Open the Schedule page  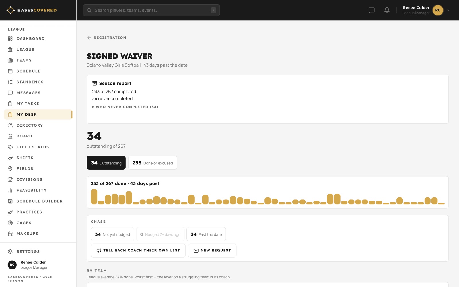38,71
